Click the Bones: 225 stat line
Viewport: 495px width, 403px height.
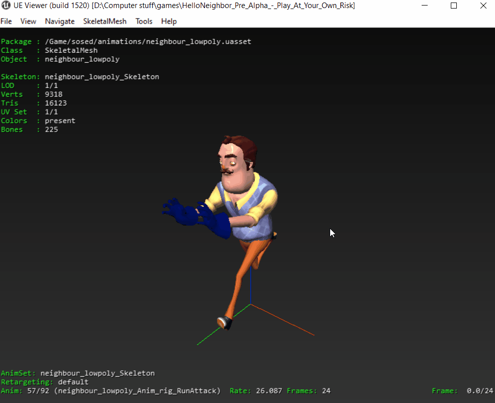point(28,129)
